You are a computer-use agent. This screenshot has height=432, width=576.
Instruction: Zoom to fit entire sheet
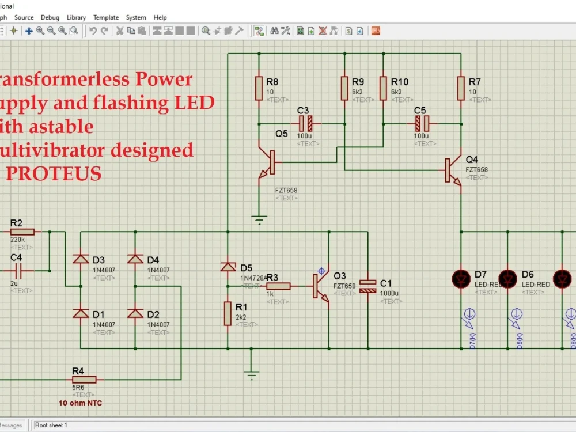tap(62, 31)
